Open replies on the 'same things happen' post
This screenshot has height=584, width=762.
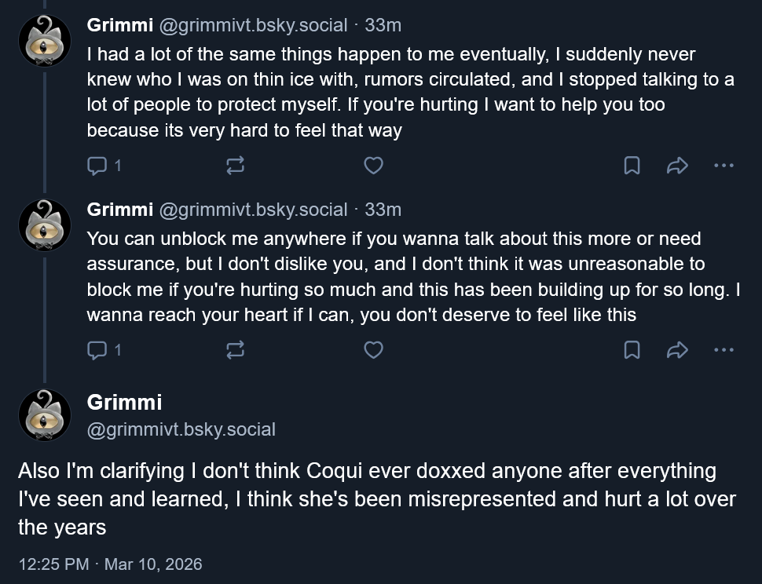104,166
